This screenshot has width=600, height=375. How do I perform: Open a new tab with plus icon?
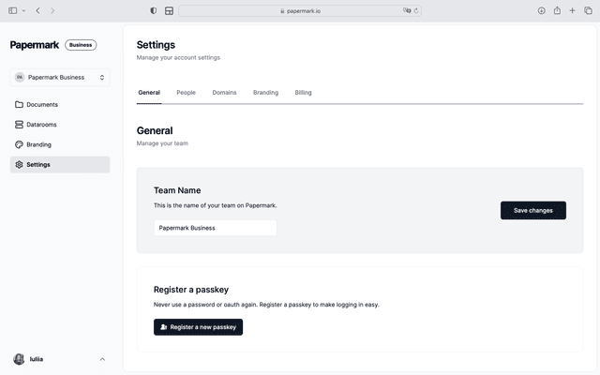coord(572,10)
